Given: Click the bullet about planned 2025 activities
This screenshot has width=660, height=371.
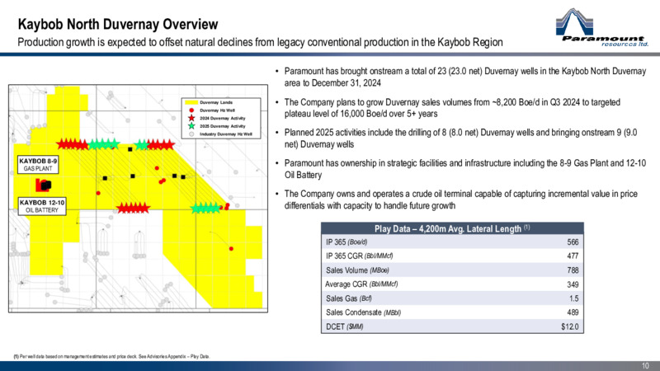Looking at the screenshot, I should (460, 139).
